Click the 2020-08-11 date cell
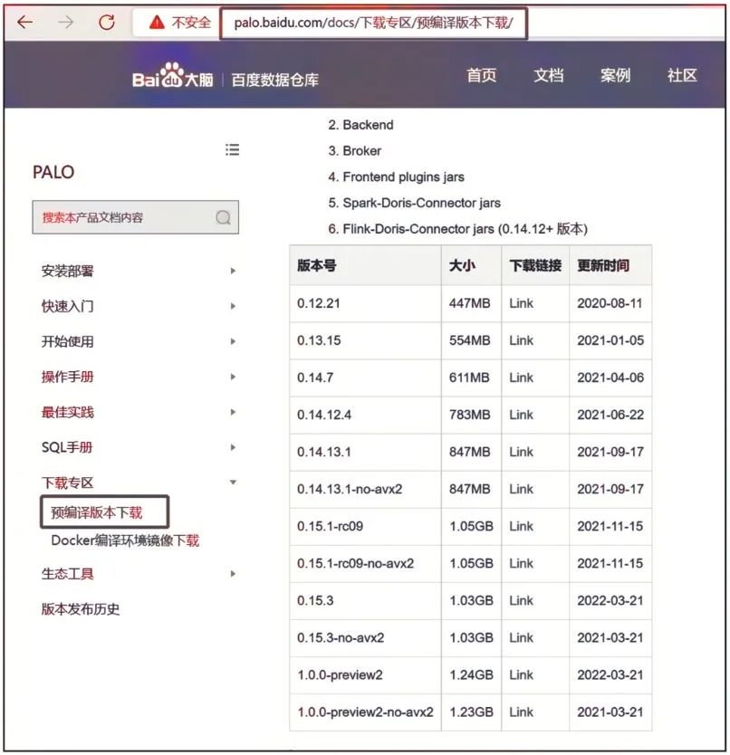 pos(610,304)
